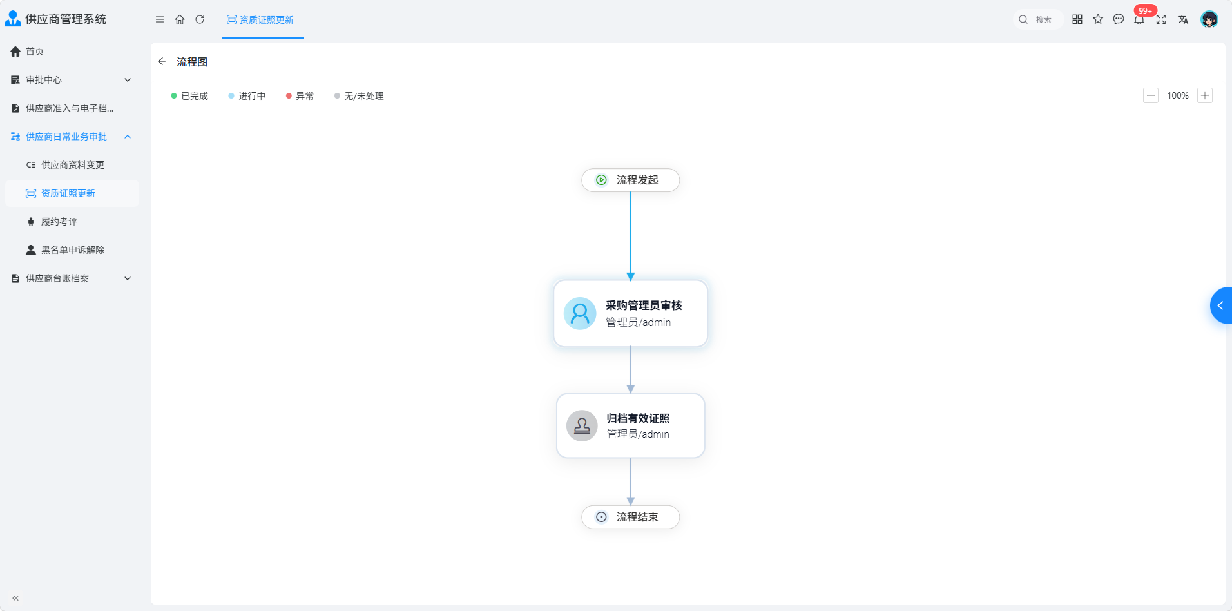Click the 异常 legend label

click(305, 96)
